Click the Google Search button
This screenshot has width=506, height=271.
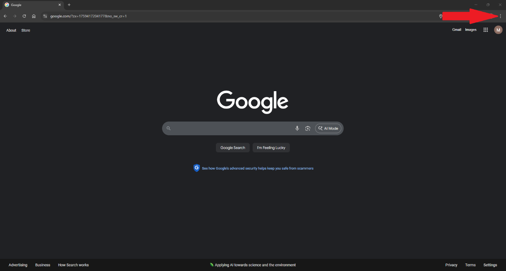point(233,148)
